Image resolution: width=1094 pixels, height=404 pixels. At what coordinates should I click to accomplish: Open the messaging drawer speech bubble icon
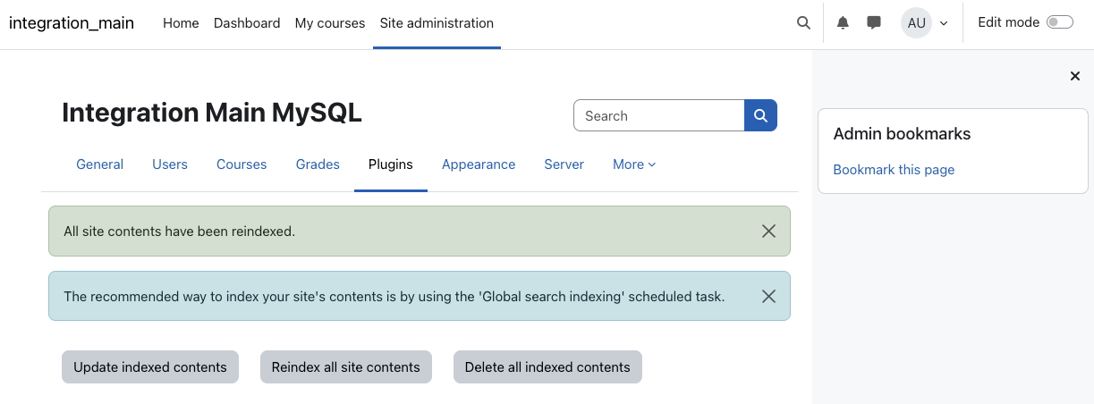[x=874, y=23]
